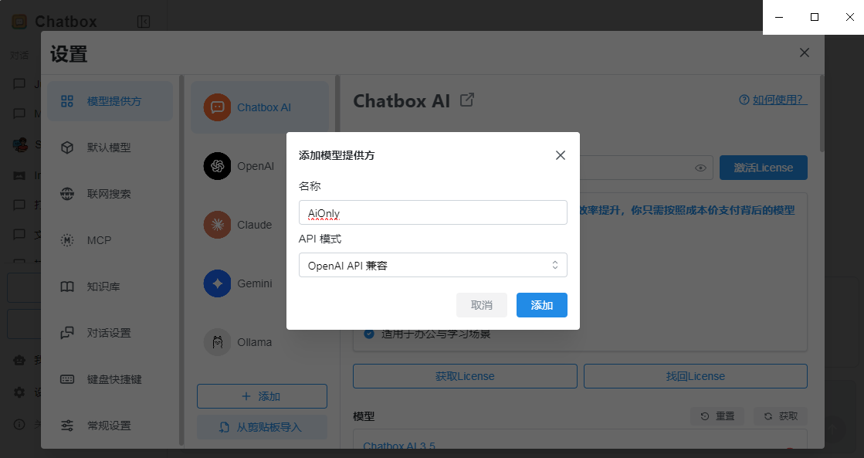Click the 默认模型 cube icon
864x458 pixels.
tap(67, 148)
